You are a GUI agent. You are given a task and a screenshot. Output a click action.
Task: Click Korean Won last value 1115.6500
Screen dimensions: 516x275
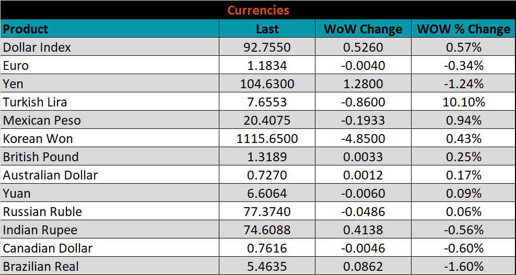267,139
